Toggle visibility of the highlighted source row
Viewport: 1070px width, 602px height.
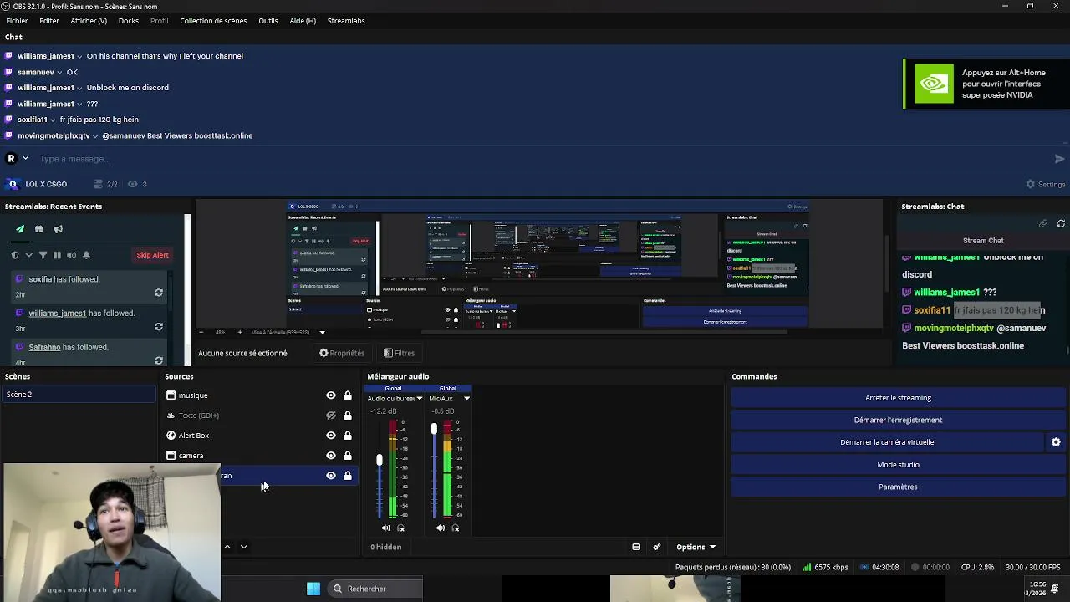click(331, 476)
